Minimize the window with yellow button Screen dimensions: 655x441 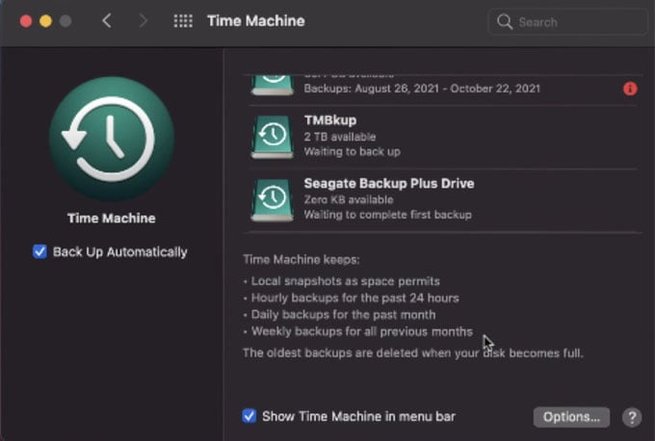45,21
